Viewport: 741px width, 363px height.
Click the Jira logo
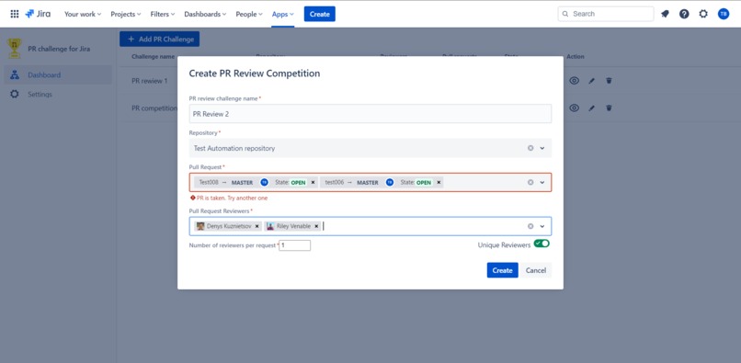point(38,14)
